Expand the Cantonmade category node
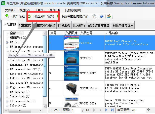The width and height of the screenshot is (155, 114). click(7, 96)
